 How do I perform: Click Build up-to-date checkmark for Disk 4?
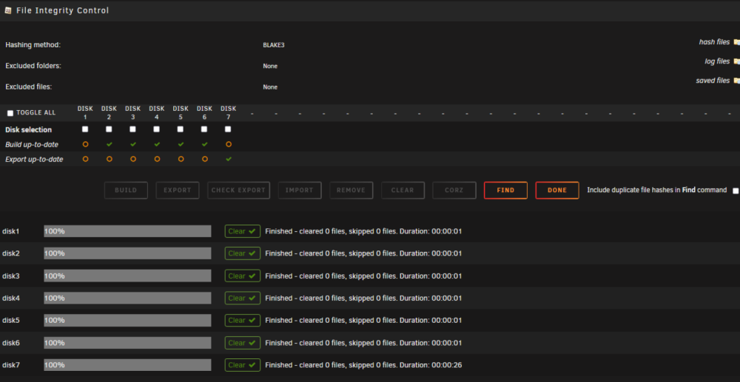[157, 144]
